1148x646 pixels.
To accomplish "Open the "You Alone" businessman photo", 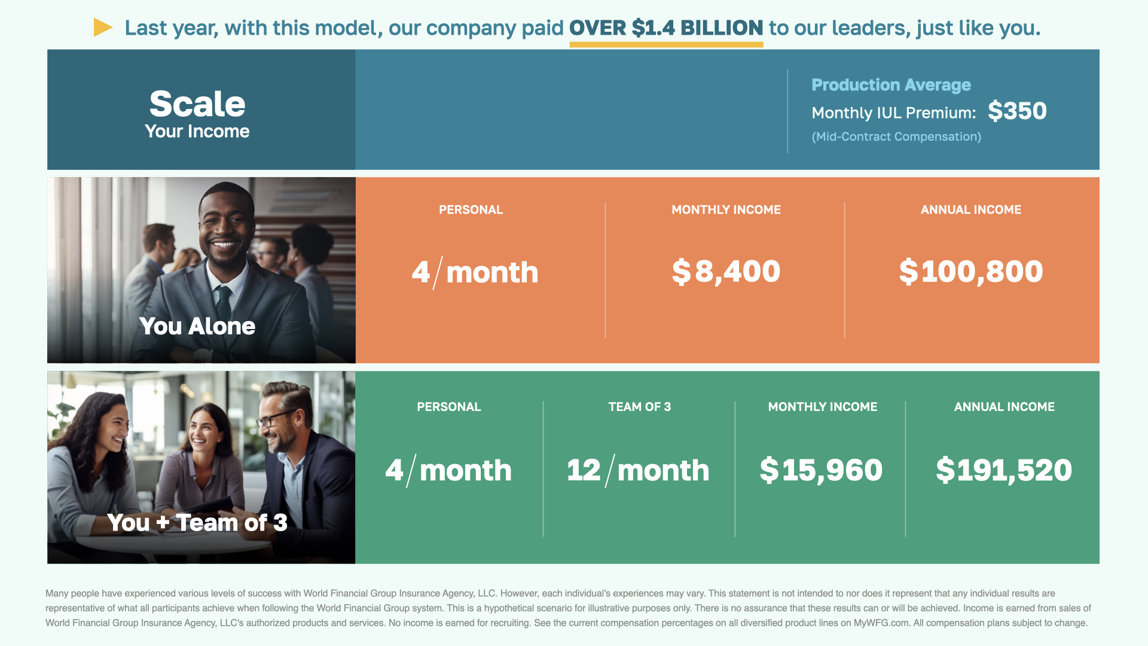I will pyautogui.click(x=201, y=270).
